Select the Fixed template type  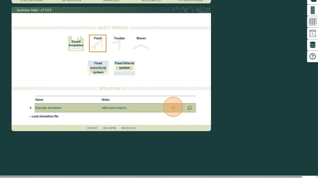coord(98,44)
